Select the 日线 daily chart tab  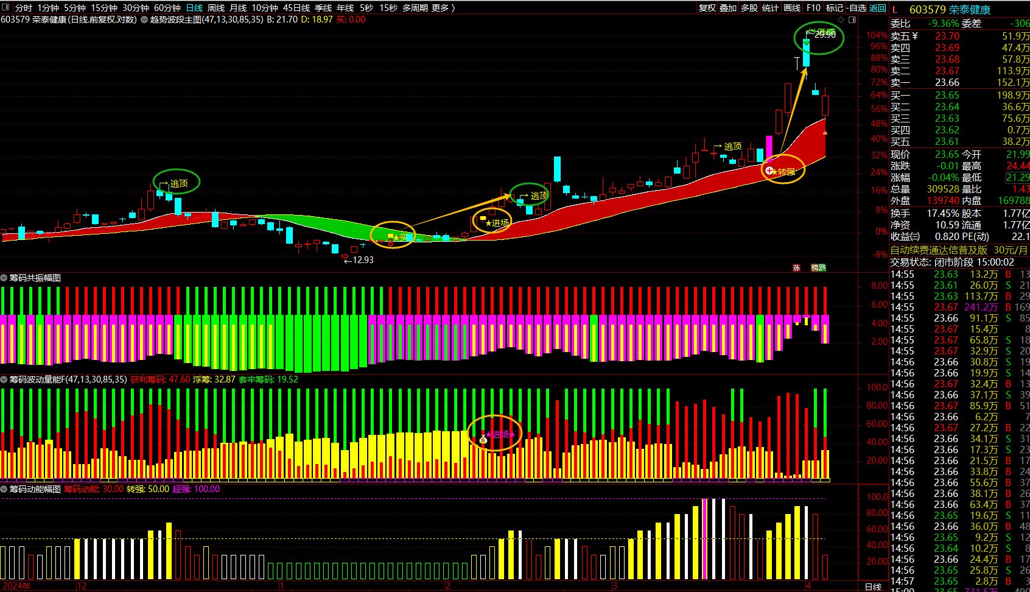[x=194, y=8]
